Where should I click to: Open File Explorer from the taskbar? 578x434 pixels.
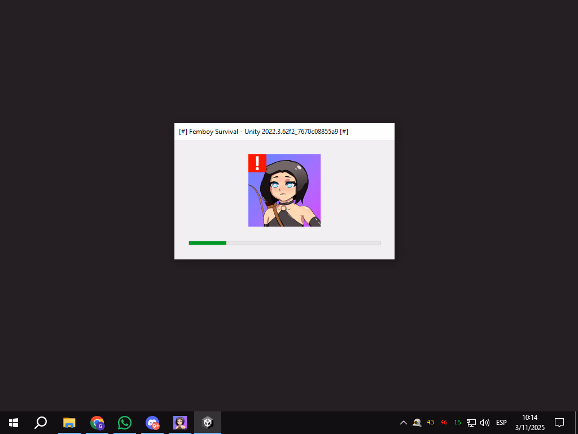(69, 422)
